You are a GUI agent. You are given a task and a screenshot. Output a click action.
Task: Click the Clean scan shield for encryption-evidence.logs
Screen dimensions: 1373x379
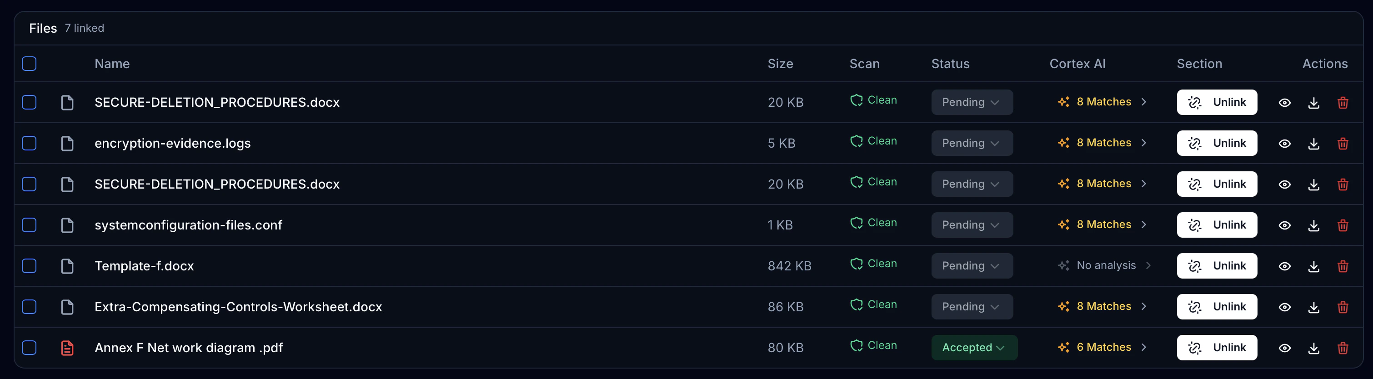pyautogui.click(x=857, y=141)
